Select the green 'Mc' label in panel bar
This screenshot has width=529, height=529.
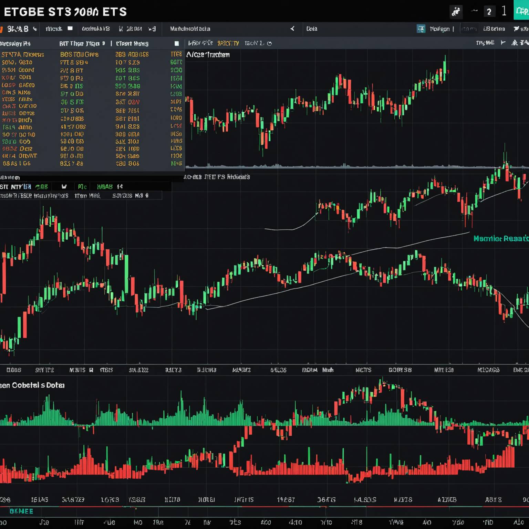point(82,187)
